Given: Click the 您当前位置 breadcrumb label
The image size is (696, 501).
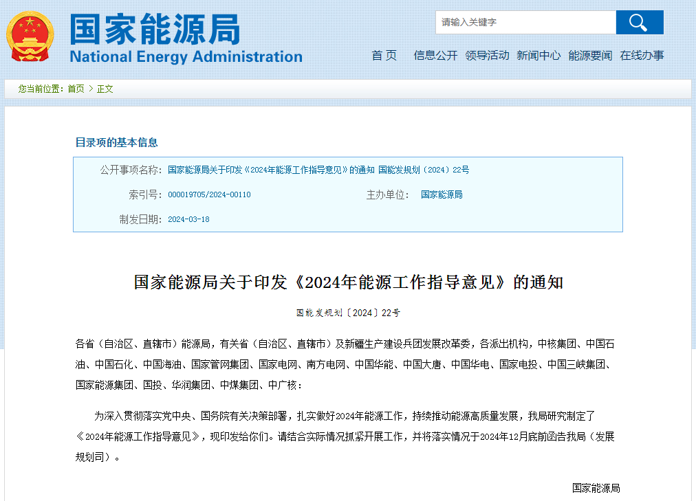Looking at the screenshot, I should [41, 89].
